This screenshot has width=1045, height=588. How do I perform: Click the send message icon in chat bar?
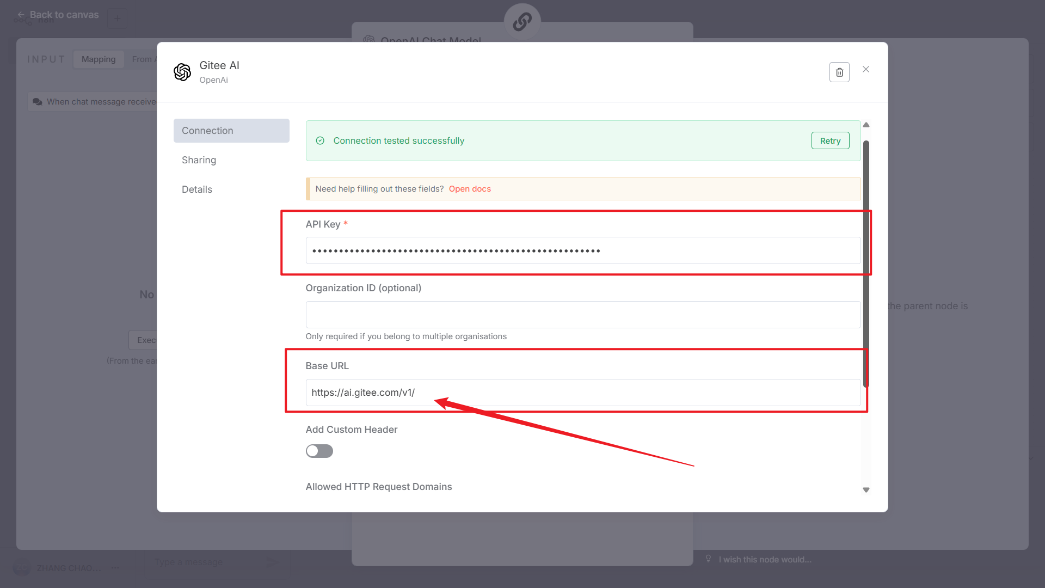click(x=272, y=562)
